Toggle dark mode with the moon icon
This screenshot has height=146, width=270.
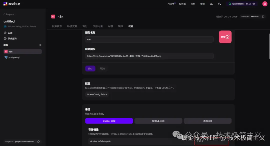point(219,4)
